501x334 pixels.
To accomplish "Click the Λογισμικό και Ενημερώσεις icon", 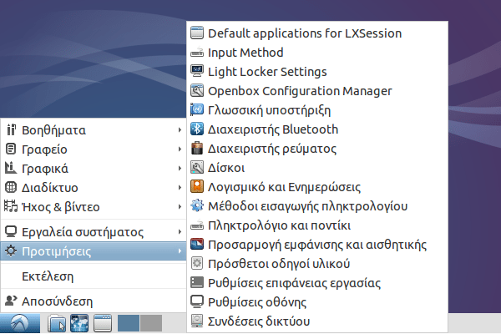I will pyautogui.click(x=197, y=187).
